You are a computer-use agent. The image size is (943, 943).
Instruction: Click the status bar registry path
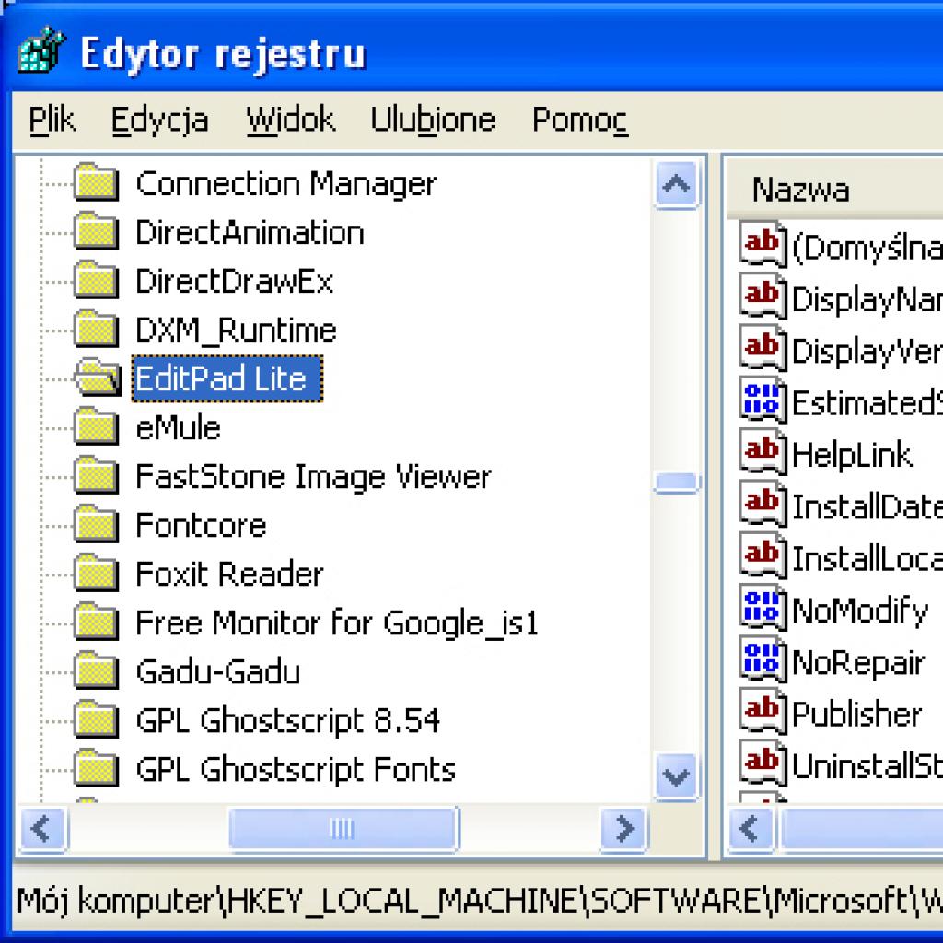479,902
